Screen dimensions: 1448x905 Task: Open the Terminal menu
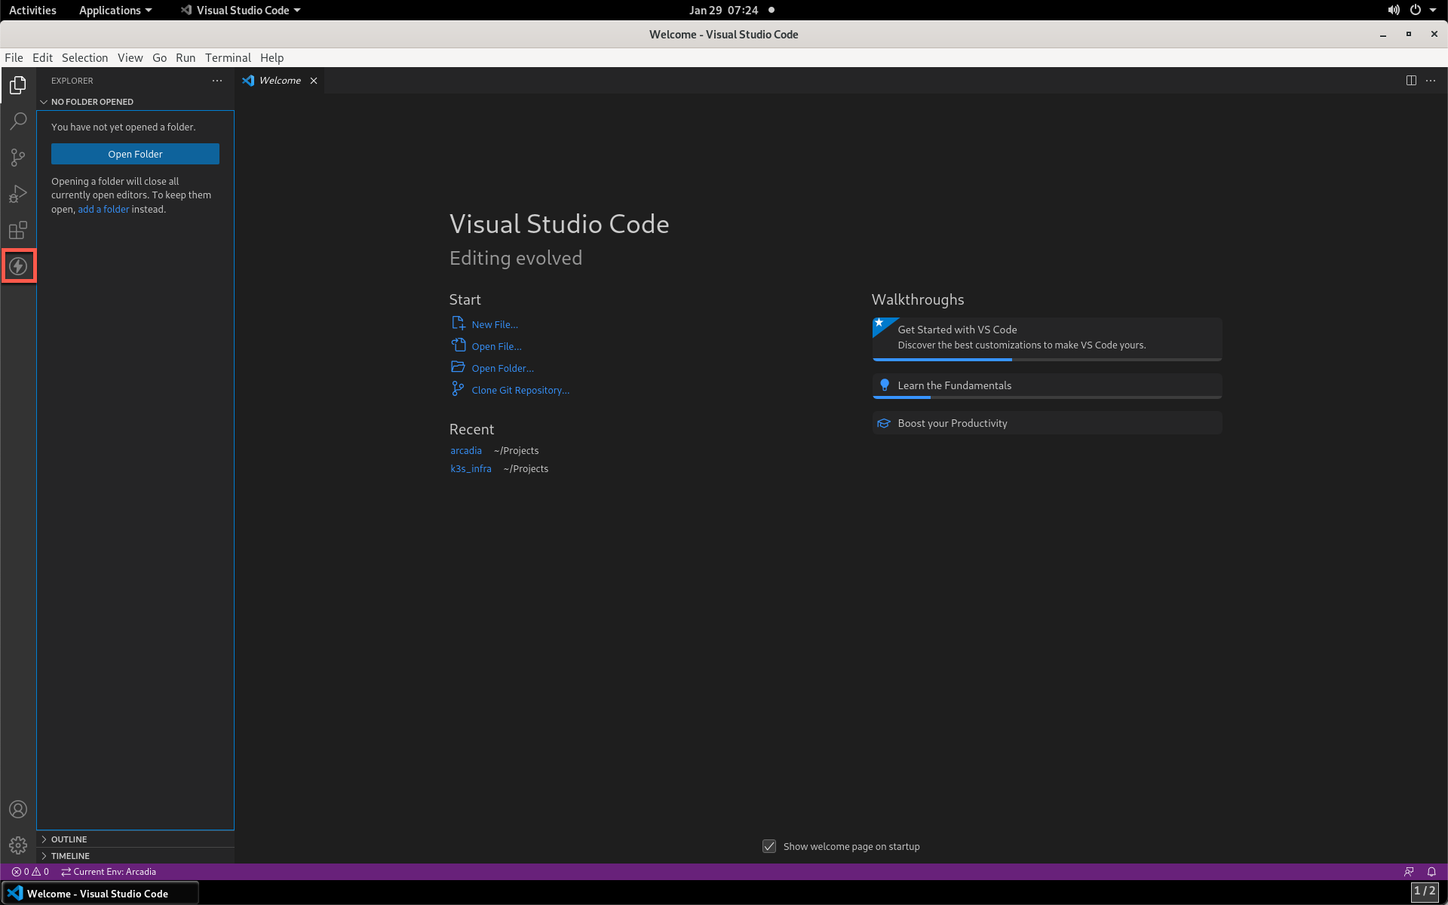tap(228, 58)
